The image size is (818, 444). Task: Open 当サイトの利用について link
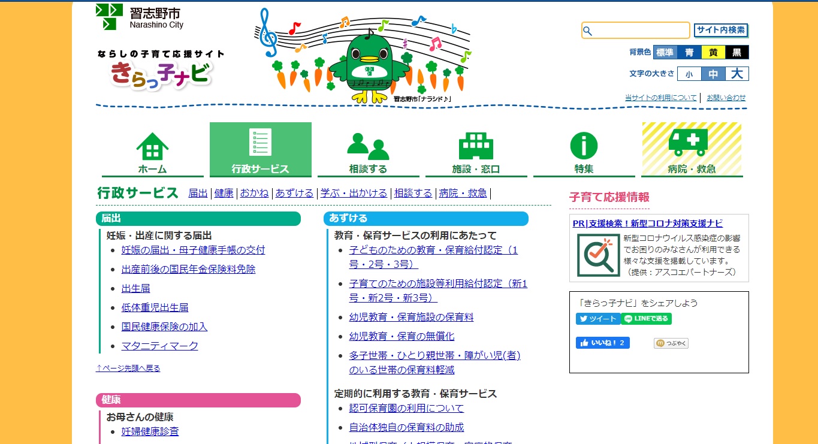[x=661, y=98]
